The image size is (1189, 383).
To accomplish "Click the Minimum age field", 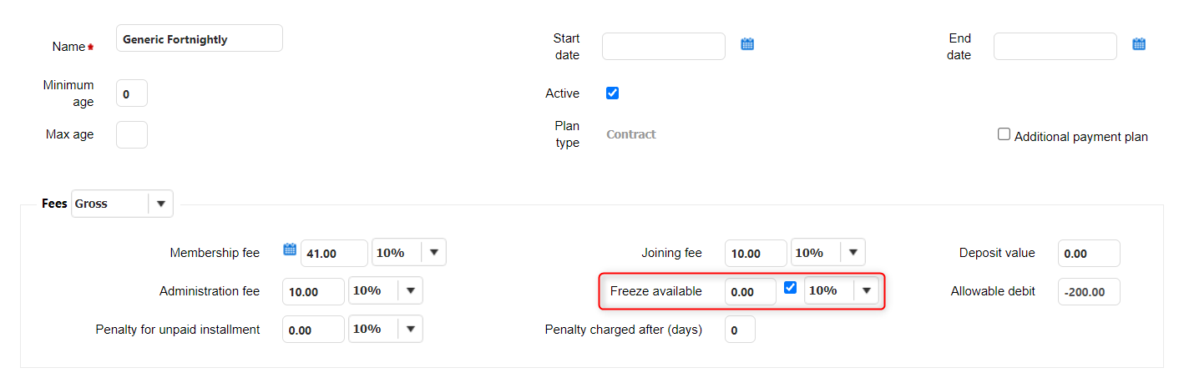I will pyautogui.click(x=132, y=94).
